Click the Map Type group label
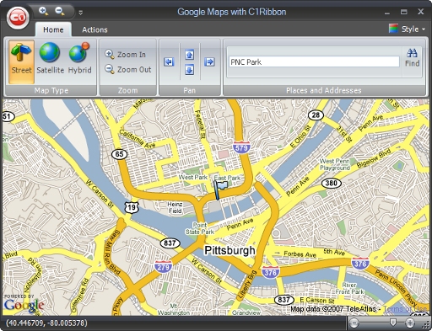 pyautogui.click(x=51, y=90)
